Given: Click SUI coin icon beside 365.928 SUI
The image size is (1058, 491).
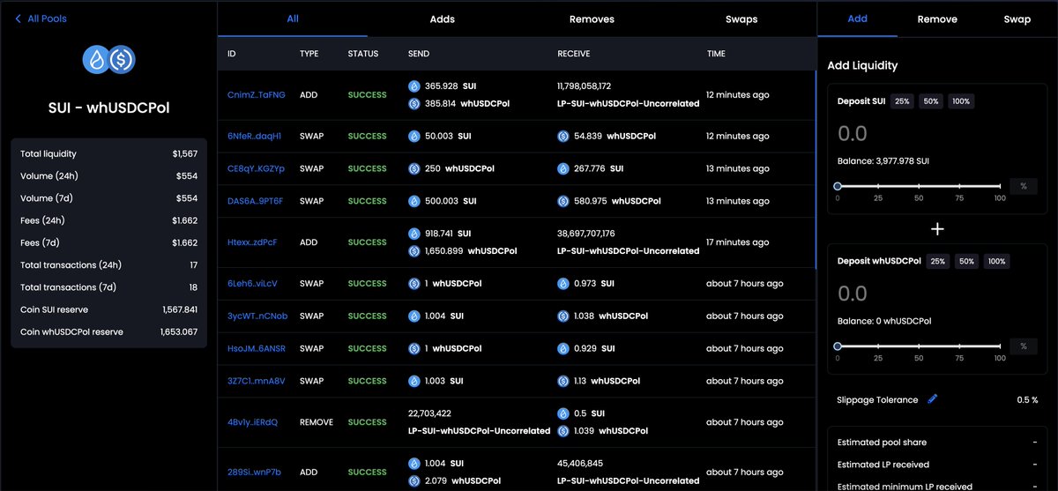Looking at the screenshot, I should click(x=414, y=86).
